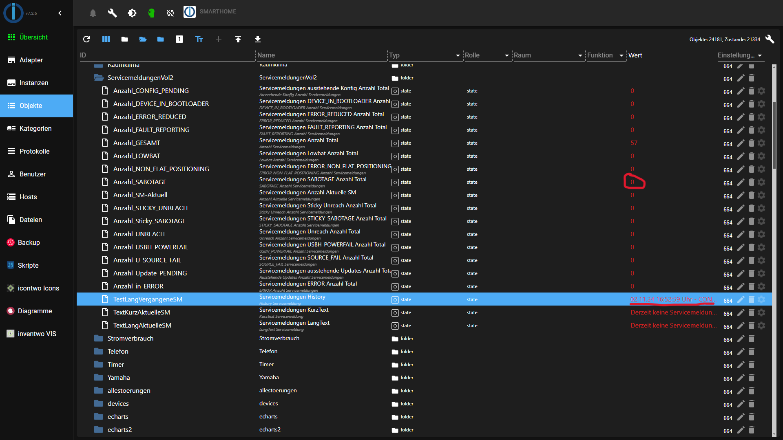Select the devices folder row
The width and height of the screenshot is (783, 440).
424,404
